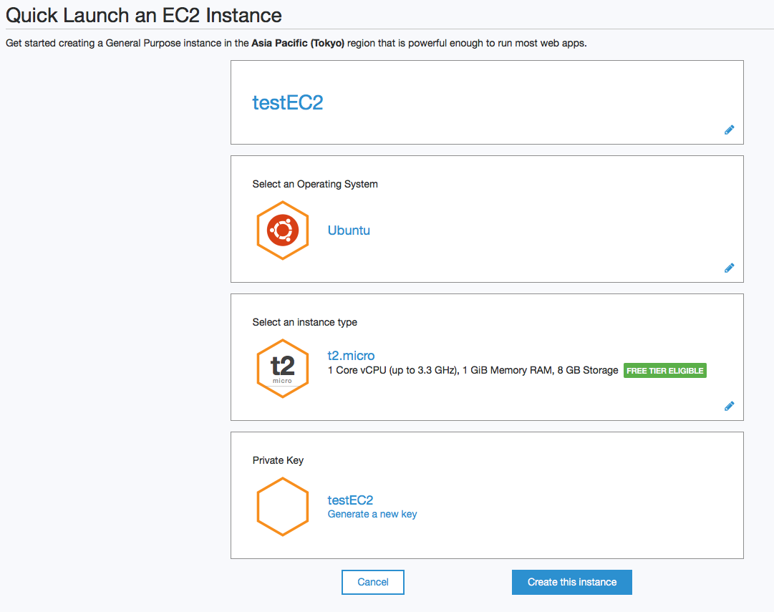Screen dimensions: 774x612
Task: Click the pencil icon in Operating System card
Action: coord(729,268)
